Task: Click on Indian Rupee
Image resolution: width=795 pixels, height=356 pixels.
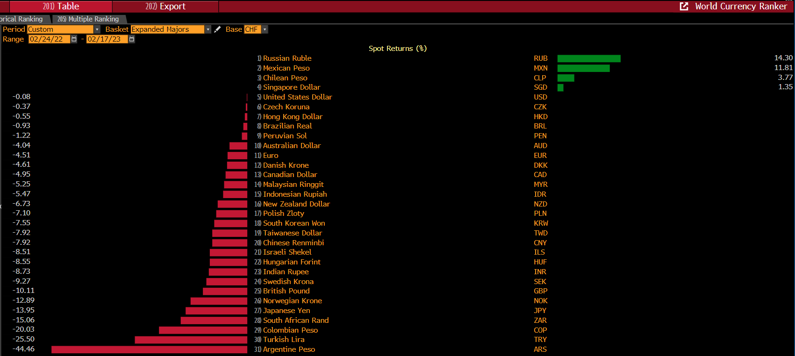Action: 286,272
